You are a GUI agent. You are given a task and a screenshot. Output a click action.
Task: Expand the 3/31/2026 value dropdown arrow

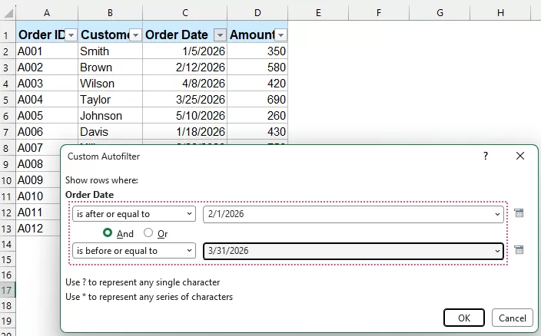497,251
